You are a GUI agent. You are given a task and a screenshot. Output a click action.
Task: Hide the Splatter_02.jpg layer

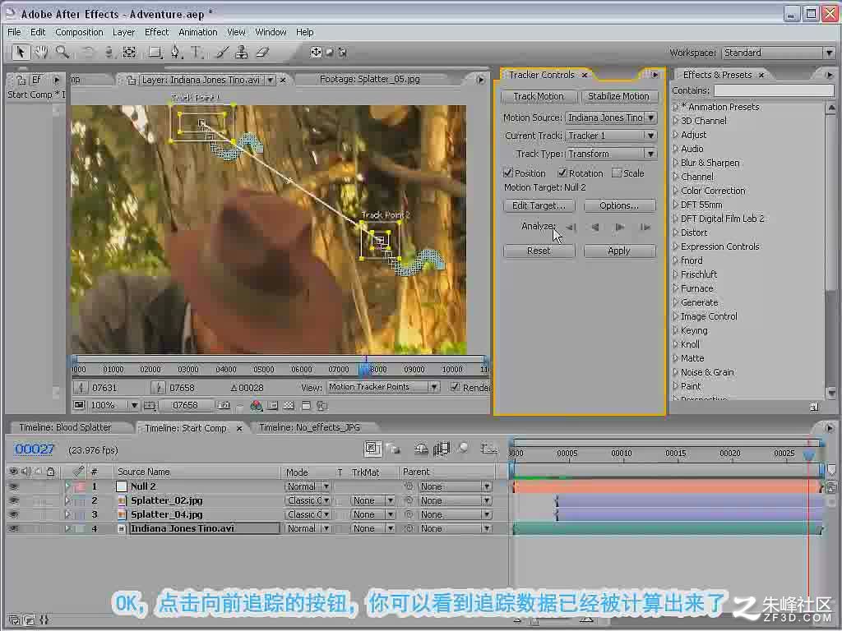pos(13,500)
